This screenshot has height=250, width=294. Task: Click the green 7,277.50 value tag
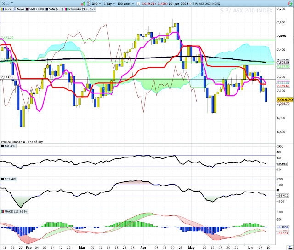(283, 67)
